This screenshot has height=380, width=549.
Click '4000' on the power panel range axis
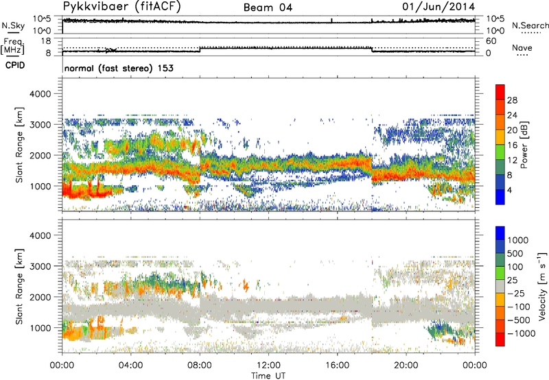(40, 94)
